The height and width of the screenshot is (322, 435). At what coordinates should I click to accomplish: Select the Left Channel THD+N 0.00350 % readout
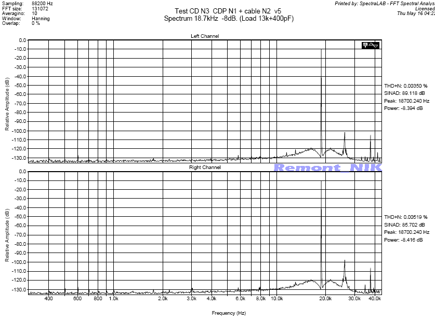405,86
